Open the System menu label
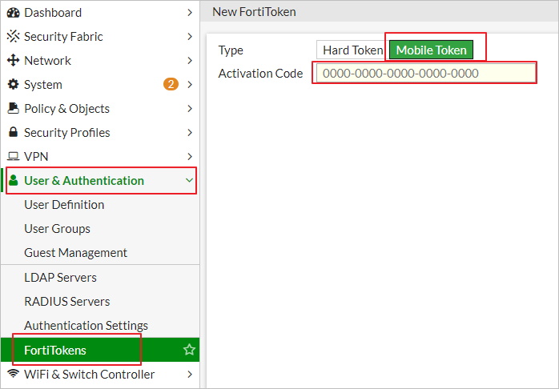 coord(43,85)
